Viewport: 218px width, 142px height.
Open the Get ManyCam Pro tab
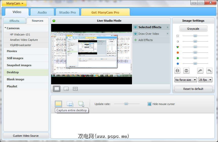tap(105, 12)
